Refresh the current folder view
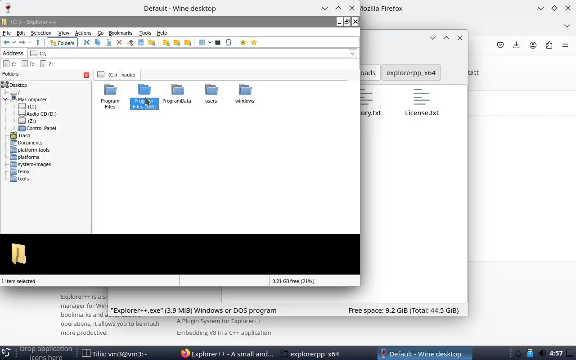 (x=229, y=42)
